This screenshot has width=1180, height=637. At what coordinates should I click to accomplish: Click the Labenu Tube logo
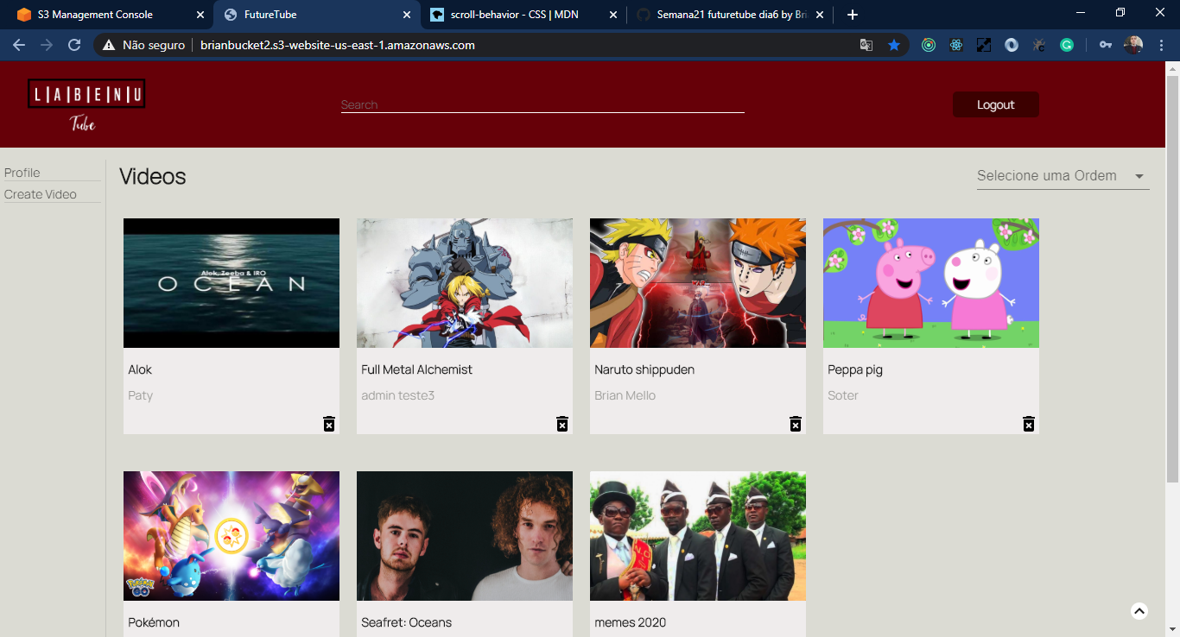tap(86, 104)
